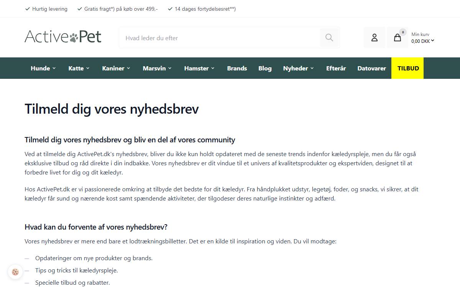The width and height of the screenshot is (460, 287).
Task: Click the checkmark beside Hurtig levering
Action: point(27,9)
